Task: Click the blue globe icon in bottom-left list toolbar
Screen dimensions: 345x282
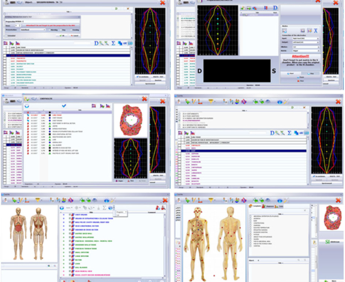Action: tap(110, 207)
